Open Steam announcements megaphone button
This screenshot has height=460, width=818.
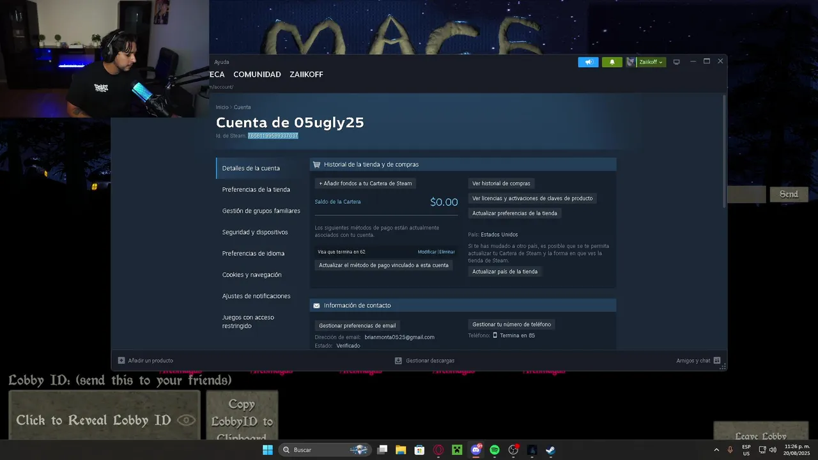[588, 62]
